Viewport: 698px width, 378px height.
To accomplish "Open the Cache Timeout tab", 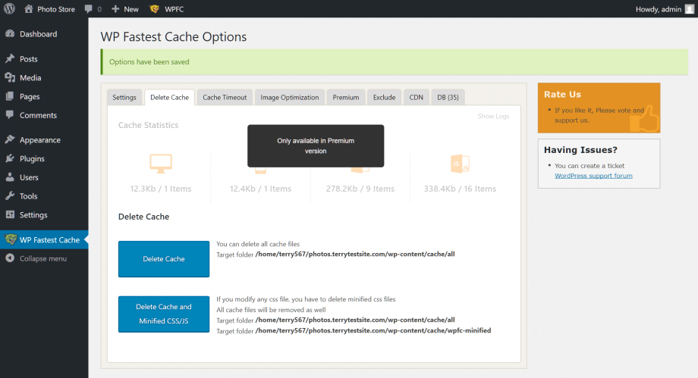I will point(225,98).
